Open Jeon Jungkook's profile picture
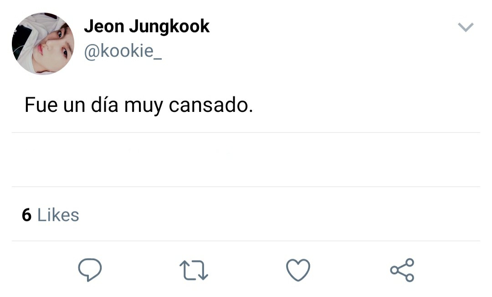The height and width of the screenshot is (297, 492). click(43, 44)
